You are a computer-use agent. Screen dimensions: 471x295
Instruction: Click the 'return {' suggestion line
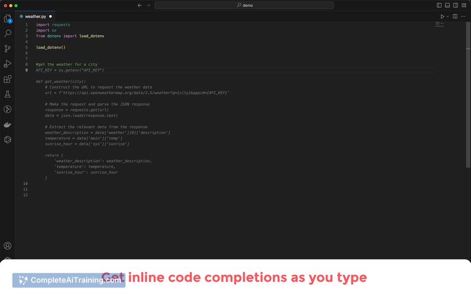click(x=54, y=155)
